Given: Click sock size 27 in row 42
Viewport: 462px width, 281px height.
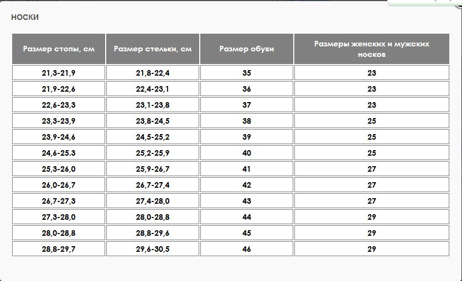Looking at the screenshot, I should 372,185.
